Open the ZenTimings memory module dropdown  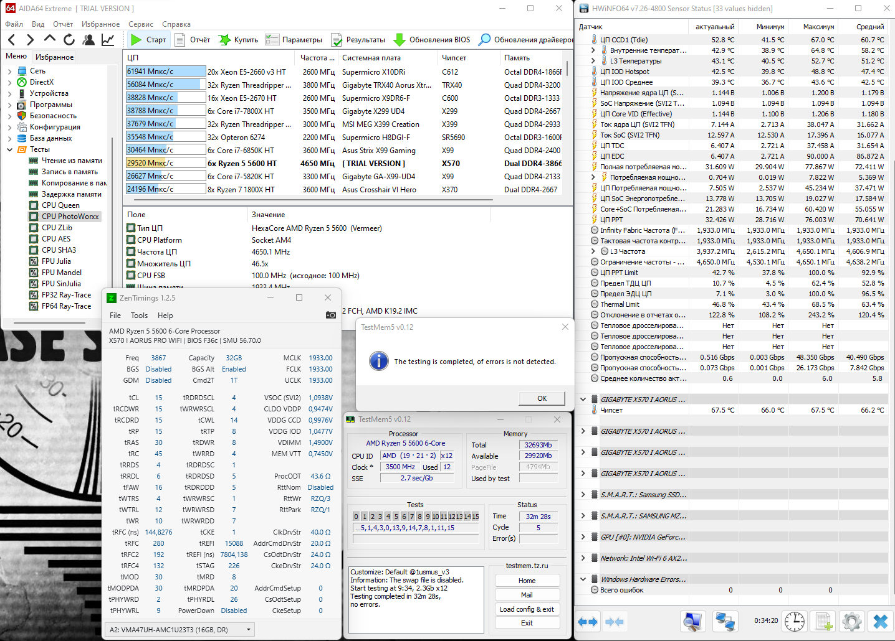pos(181,630)
